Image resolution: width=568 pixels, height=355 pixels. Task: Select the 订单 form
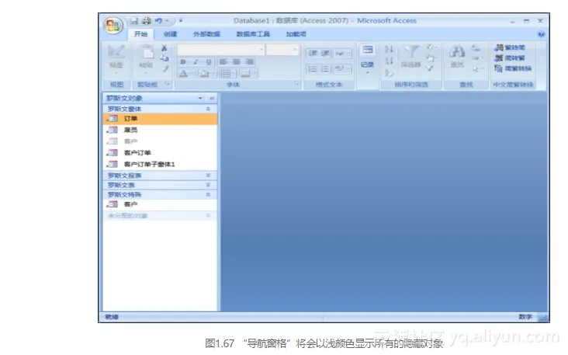point(160,119)
